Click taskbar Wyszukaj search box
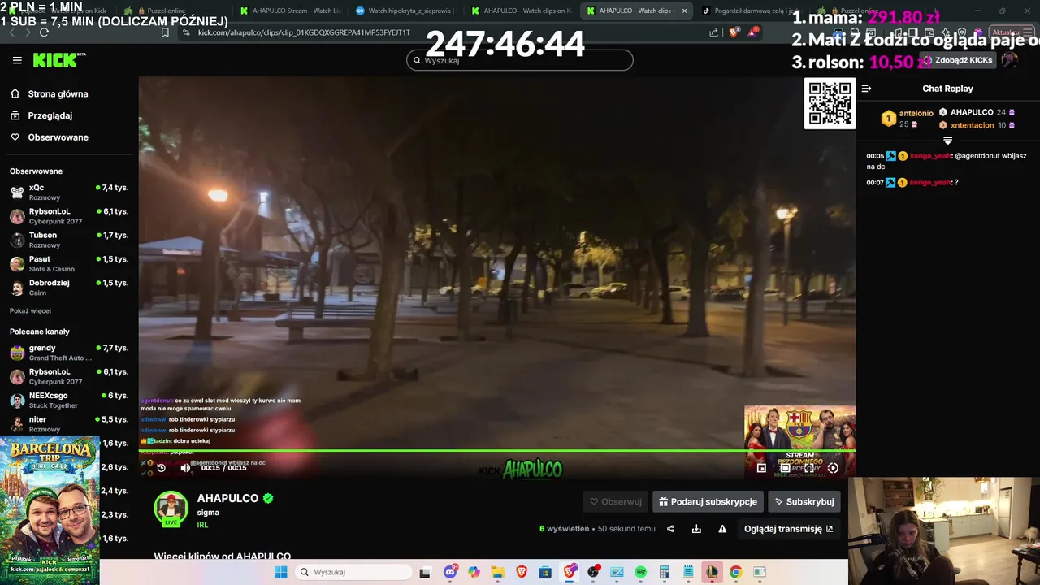This screenshot has height=585, width=1040. click(x=353, y=572)
